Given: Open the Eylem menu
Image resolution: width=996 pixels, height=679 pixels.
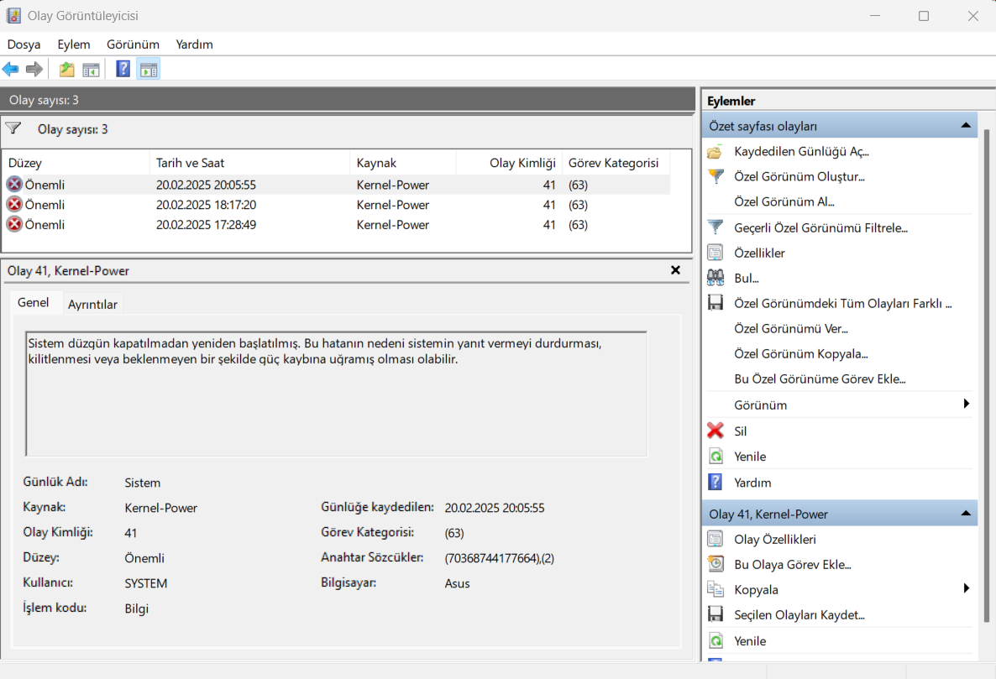Looking at the screenshot, I should 73,44.
